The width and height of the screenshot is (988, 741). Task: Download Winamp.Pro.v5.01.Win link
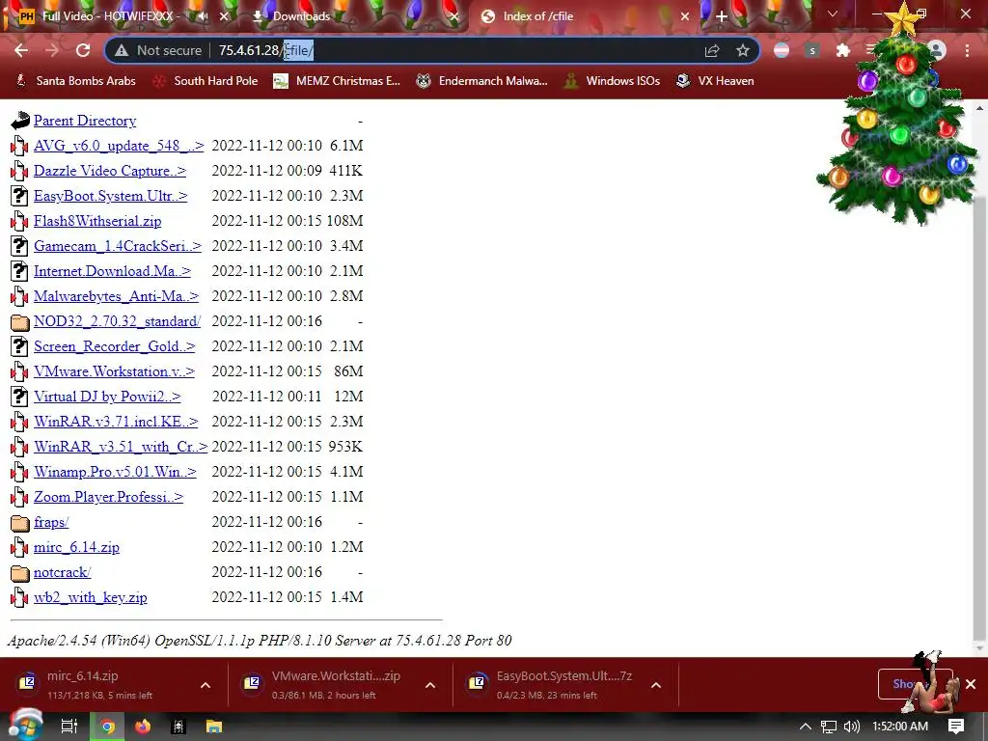[116, 472]
